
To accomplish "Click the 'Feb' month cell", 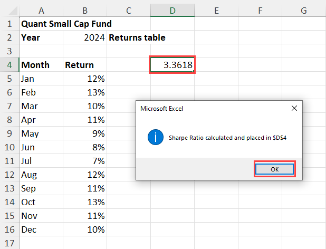I will (41, 92).
